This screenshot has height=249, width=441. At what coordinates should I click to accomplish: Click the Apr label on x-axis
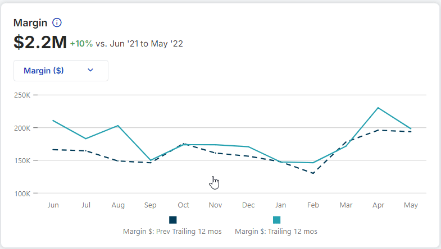pyautogui.click(x=378, y=205)
